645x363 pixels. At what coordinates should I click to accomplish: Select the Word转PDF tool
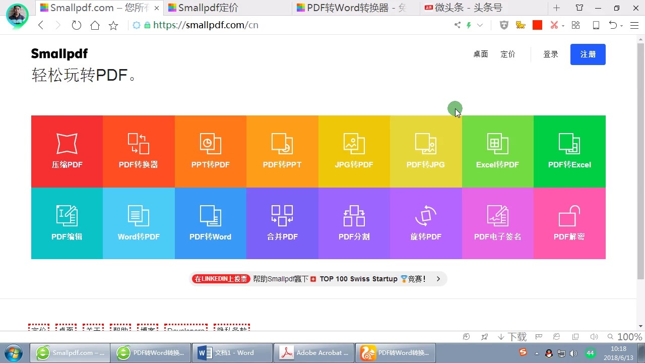139,223
